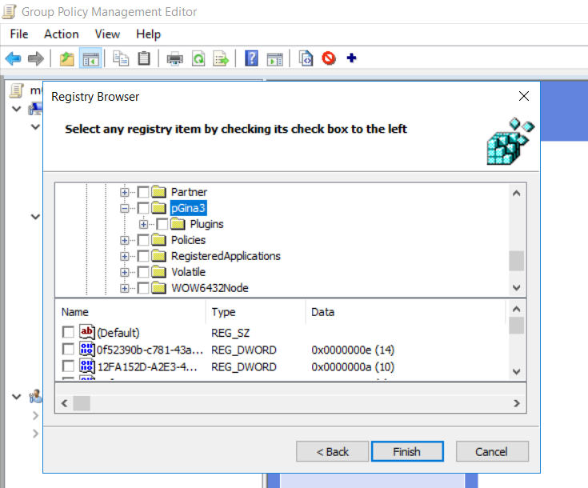Toggle the Action Pane toolbar icon
Image resolution: width=588 pixels, height=488 pixels.
coord(275,58)
